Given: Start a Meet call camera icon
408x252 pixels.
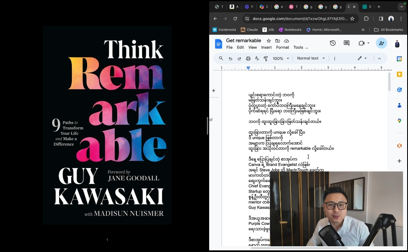Looking at the screenshot, I should pyautogui.click(x=362, y=43).
